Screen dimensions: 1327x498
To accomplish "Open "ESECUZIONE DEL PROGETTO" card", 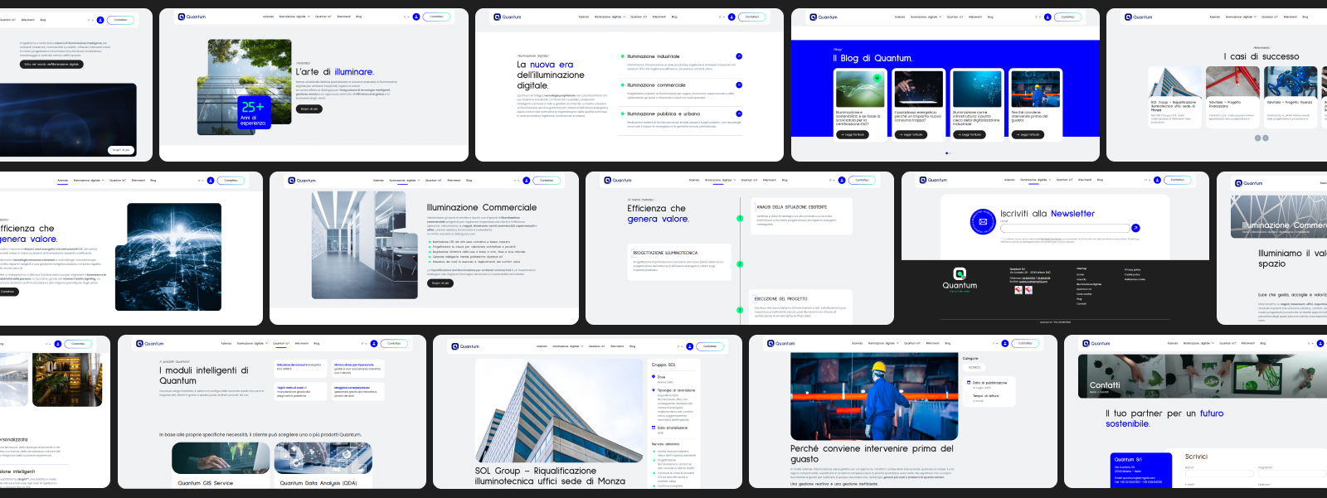I will [x=802, y=307].
